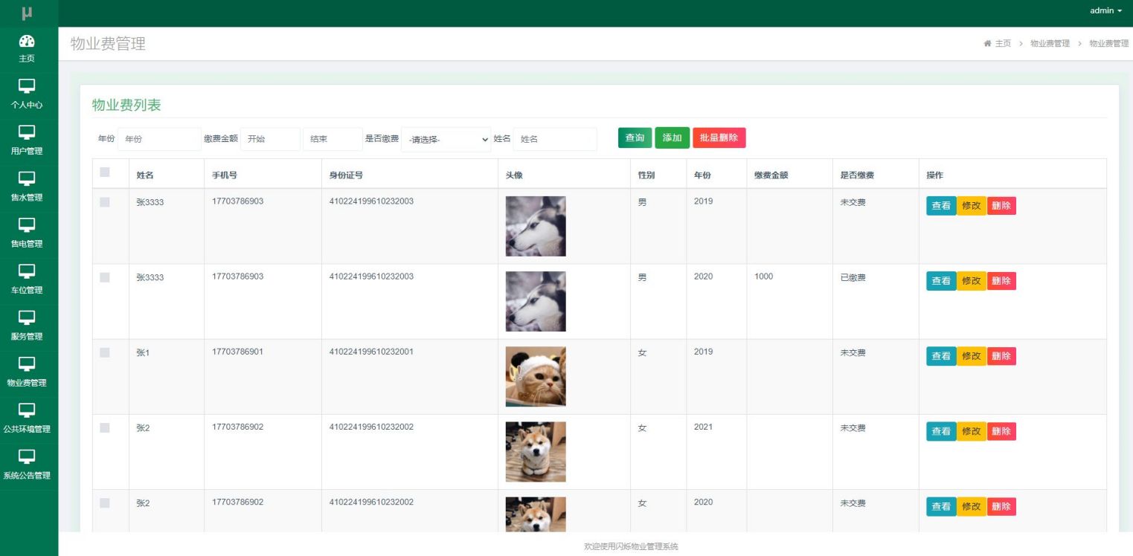Open 公共环境管理 monitor icon in sidebar

27,410
